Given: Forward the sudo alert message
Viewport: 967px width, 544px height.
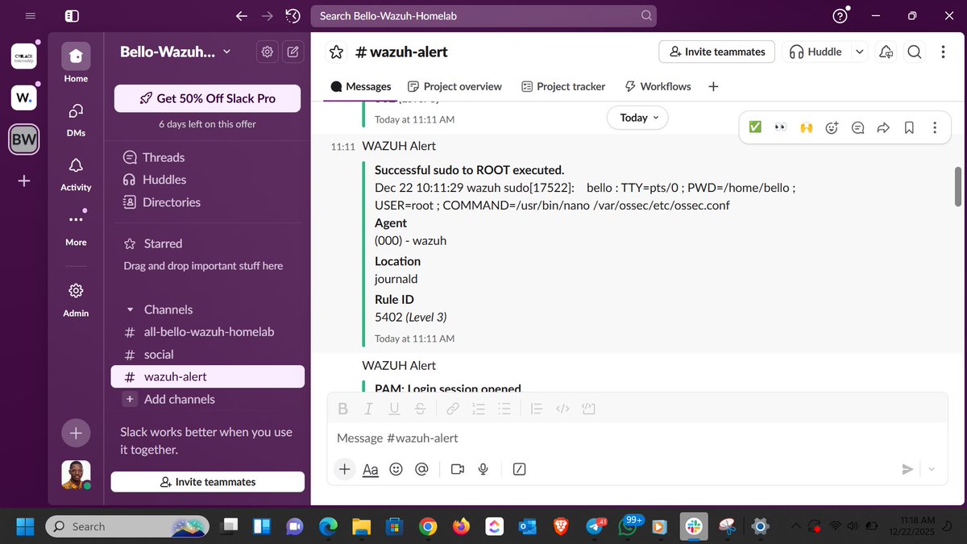Looking at the screenshot, I should click(883, 127).
